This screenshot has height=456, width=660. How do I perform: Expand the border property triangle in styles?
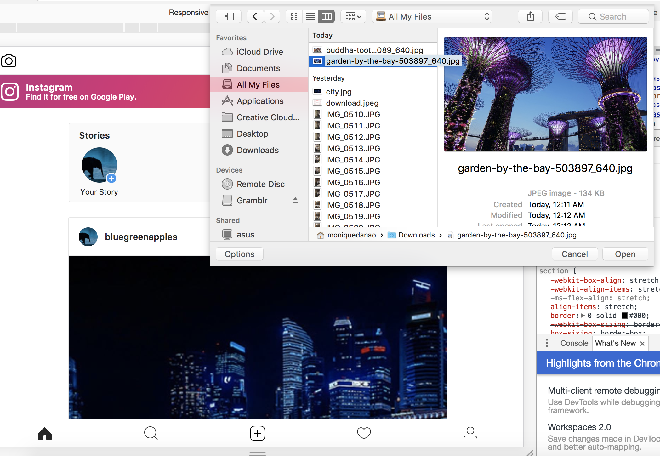583,316
